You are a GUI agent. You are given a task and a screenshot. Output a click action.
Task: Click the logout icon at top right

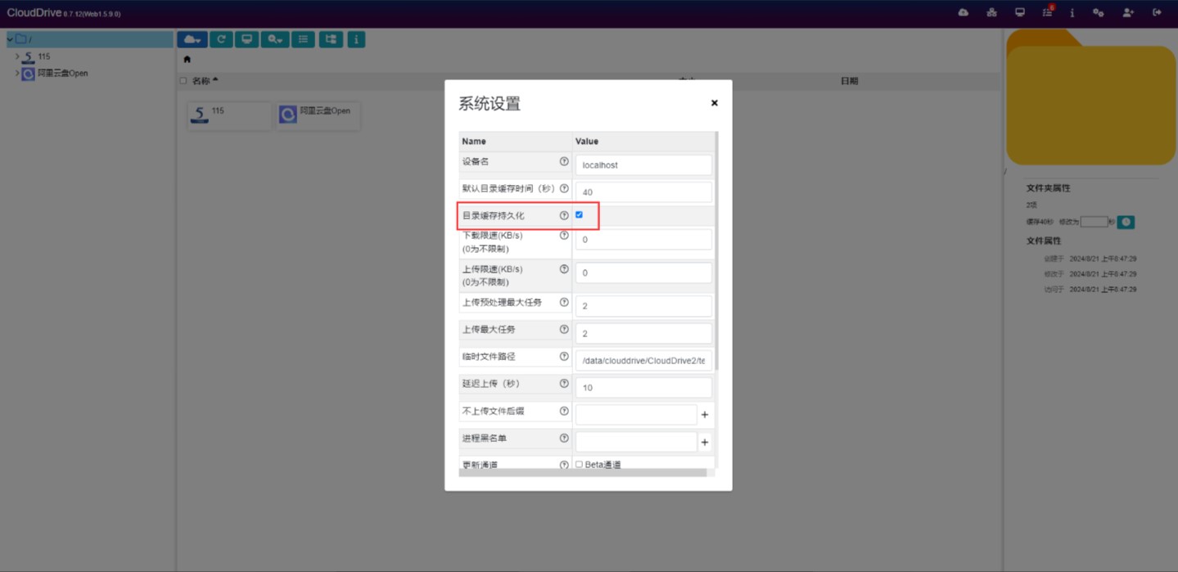[x=1157, y=12]
